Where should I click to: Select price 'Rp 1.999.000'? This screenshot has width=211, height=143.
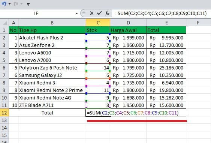point(128,38)
